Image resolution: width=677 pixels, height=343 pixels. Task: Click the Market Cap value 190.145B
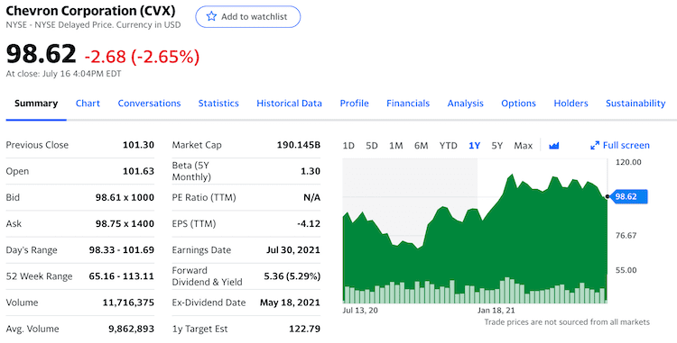point(299,145)
